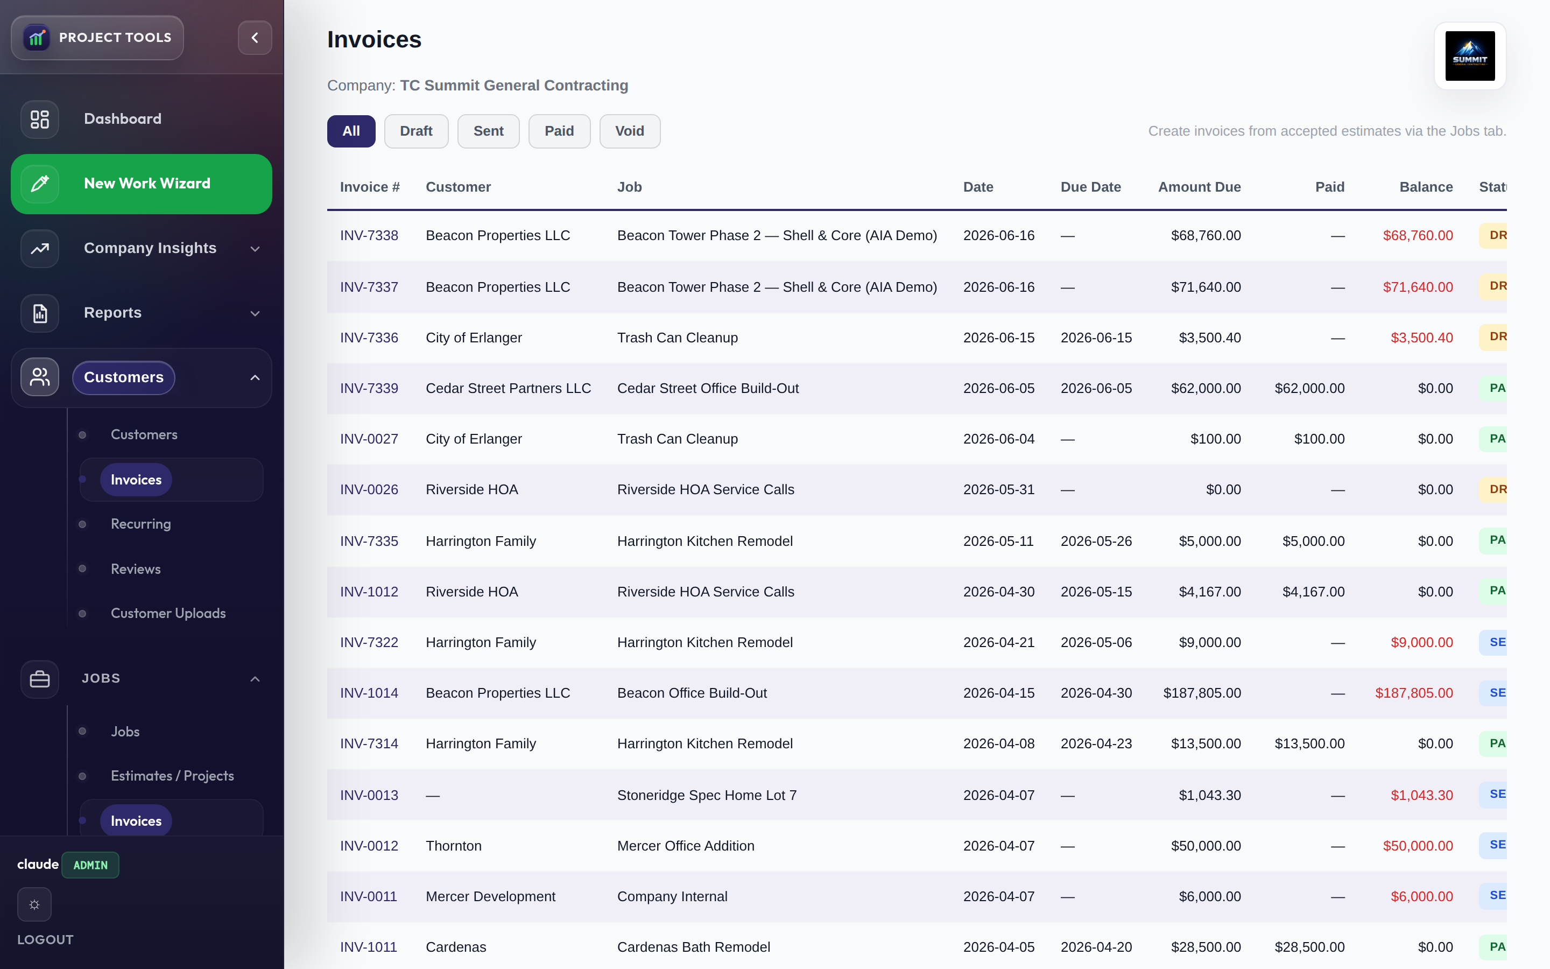The image size is (1550, 969).
Task: Select the Paid filter tab
Action: coord(559,131)
